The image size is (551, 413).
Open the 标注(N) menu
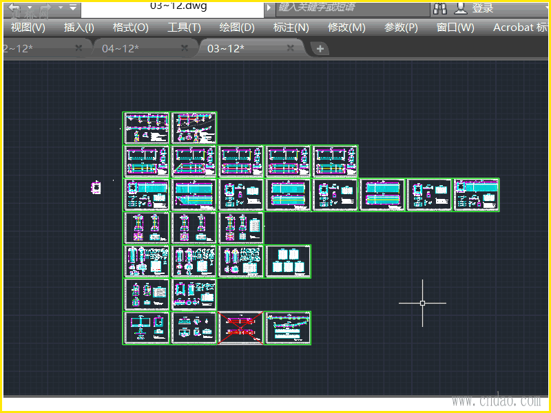click(x=291, y=28)
